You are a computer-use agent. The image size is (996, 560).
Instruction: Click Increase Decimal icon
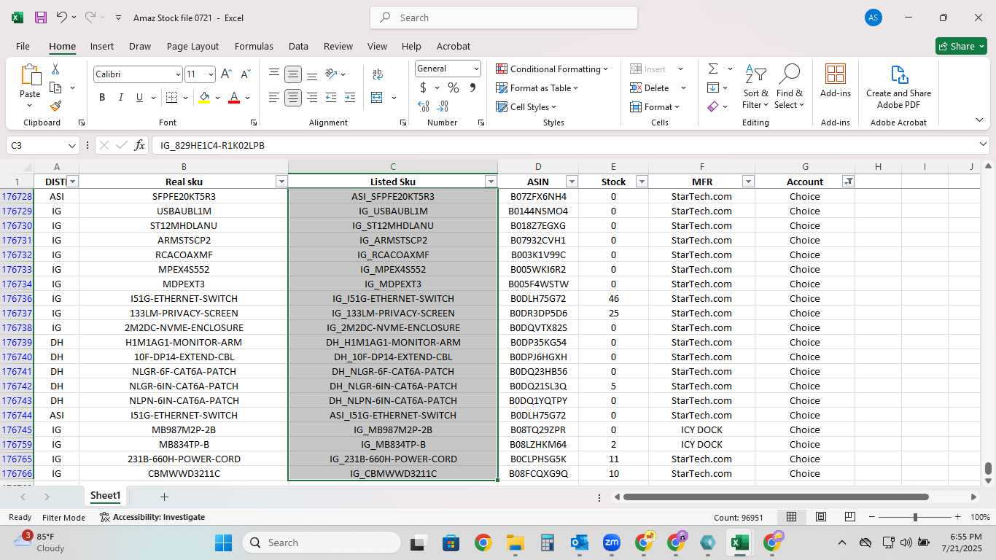(x=423, y=106)
